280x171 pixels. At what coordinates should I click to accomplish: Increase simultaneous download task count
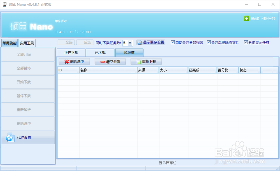[130, 42]
